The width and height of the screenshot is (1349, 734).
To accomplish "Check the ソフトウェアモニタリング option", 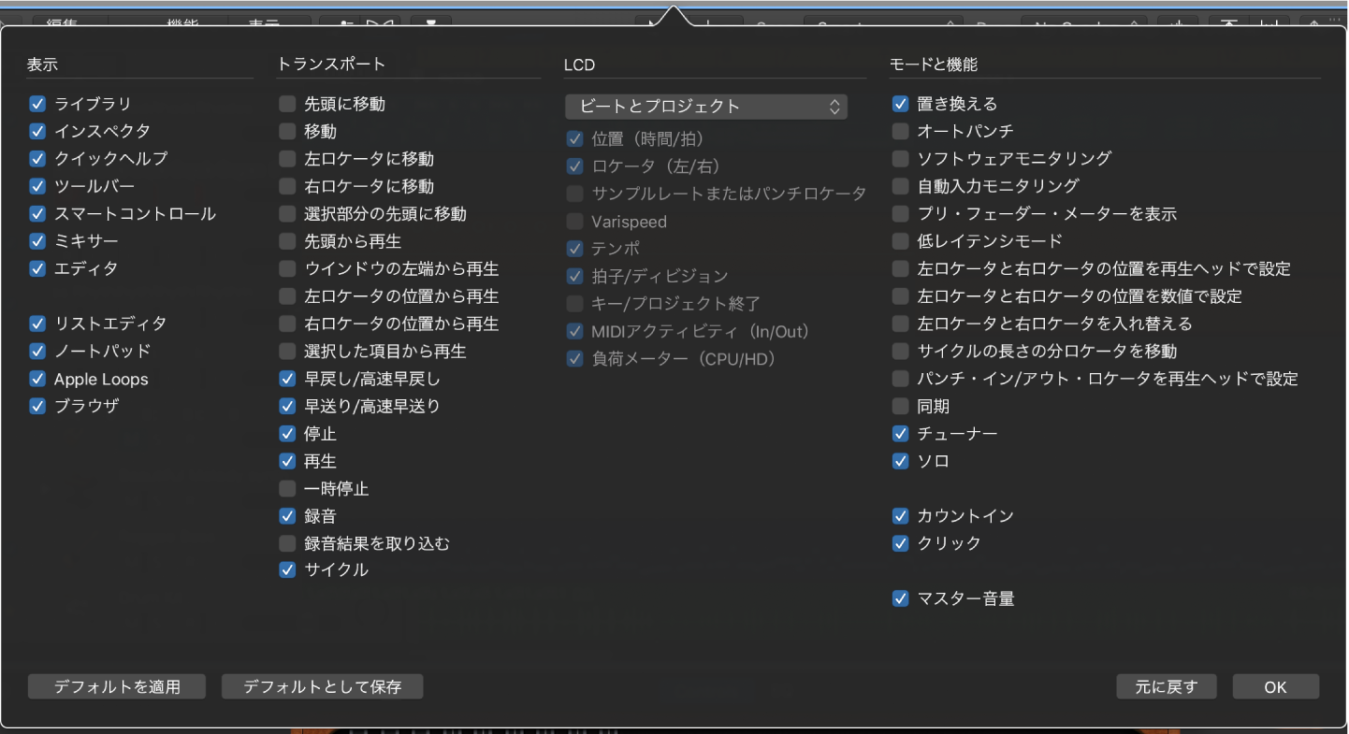I will click(x=900, y=159).
